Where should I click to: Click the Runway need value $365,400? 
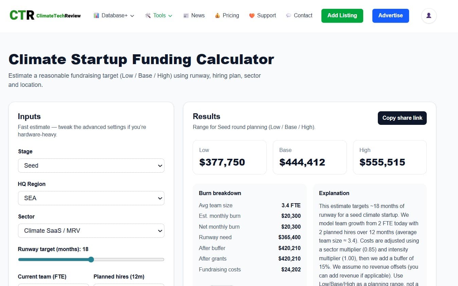coord(289,237)
